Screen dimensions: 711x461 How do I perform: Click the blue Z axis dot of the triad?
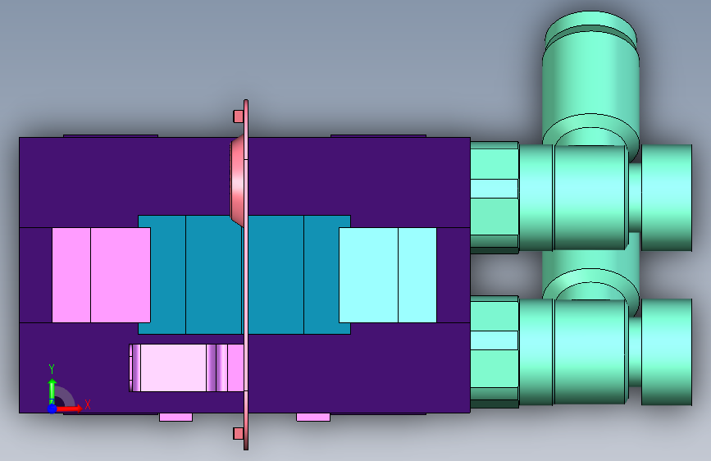52,409
